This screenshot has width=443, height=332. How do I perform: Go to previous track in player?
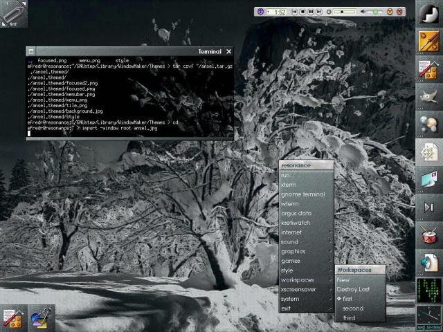(x=294, y=12)
